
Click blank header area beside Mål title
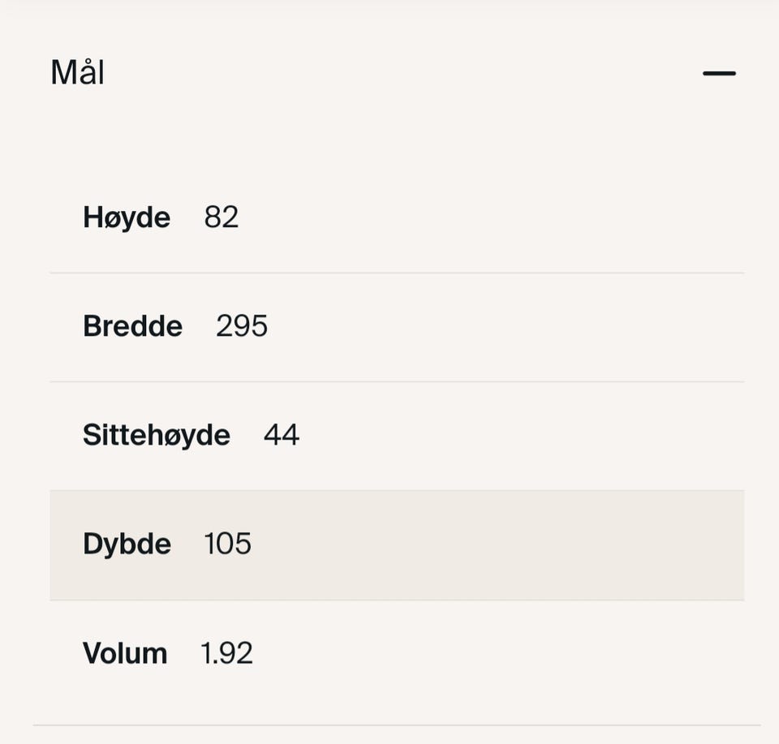click(x=398, y=73)
